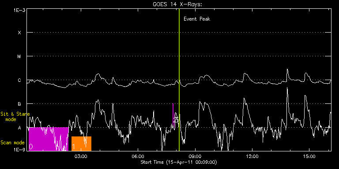Image resolution: width=339 pixels, height=169 pixels.
Task: Click the 'Start Time (15-Apr-11 00:09:00)' caption
Action: pos(179,162)
